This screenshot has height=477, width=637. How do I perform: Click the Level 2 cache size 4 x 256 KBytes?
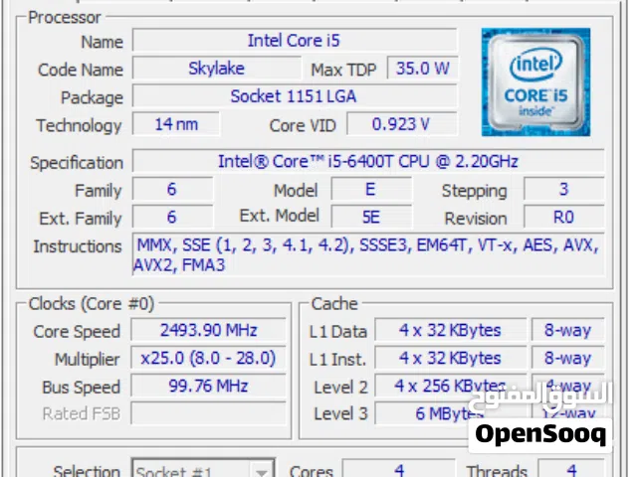(x=450, y=386)
